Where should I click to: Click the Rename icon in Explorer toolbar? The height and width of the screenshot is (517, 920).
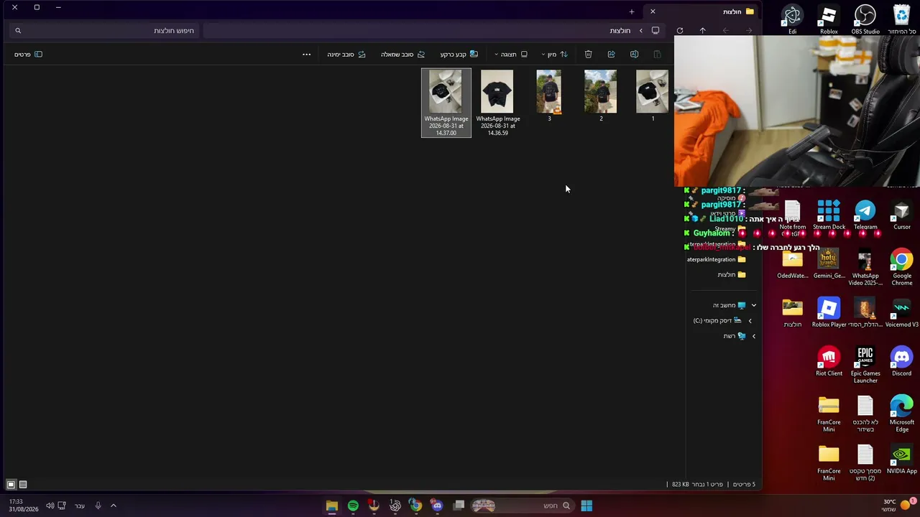pyautogui.click(x=634, y=55)
